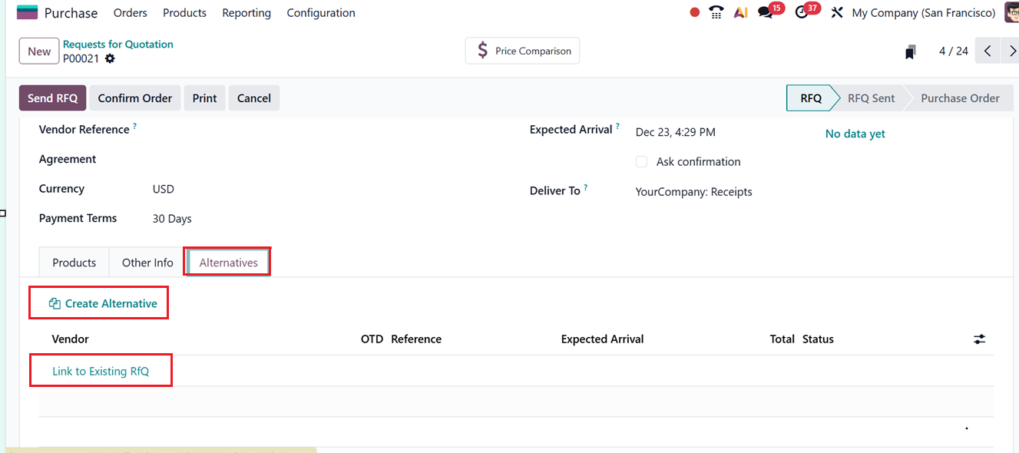Screen dimensions: 1019x453
Task: Click the Create Alternative button
Action: pyautogui.click(x=102, y=303)
